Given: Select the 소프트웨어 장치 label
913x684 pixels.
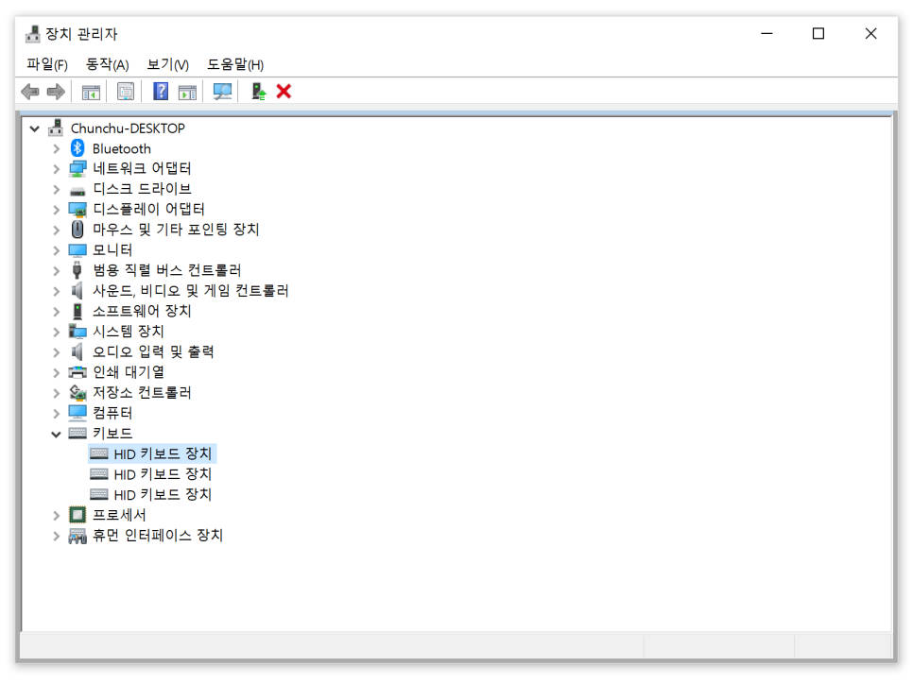Looking at the screenshot, I should (142, 311).
